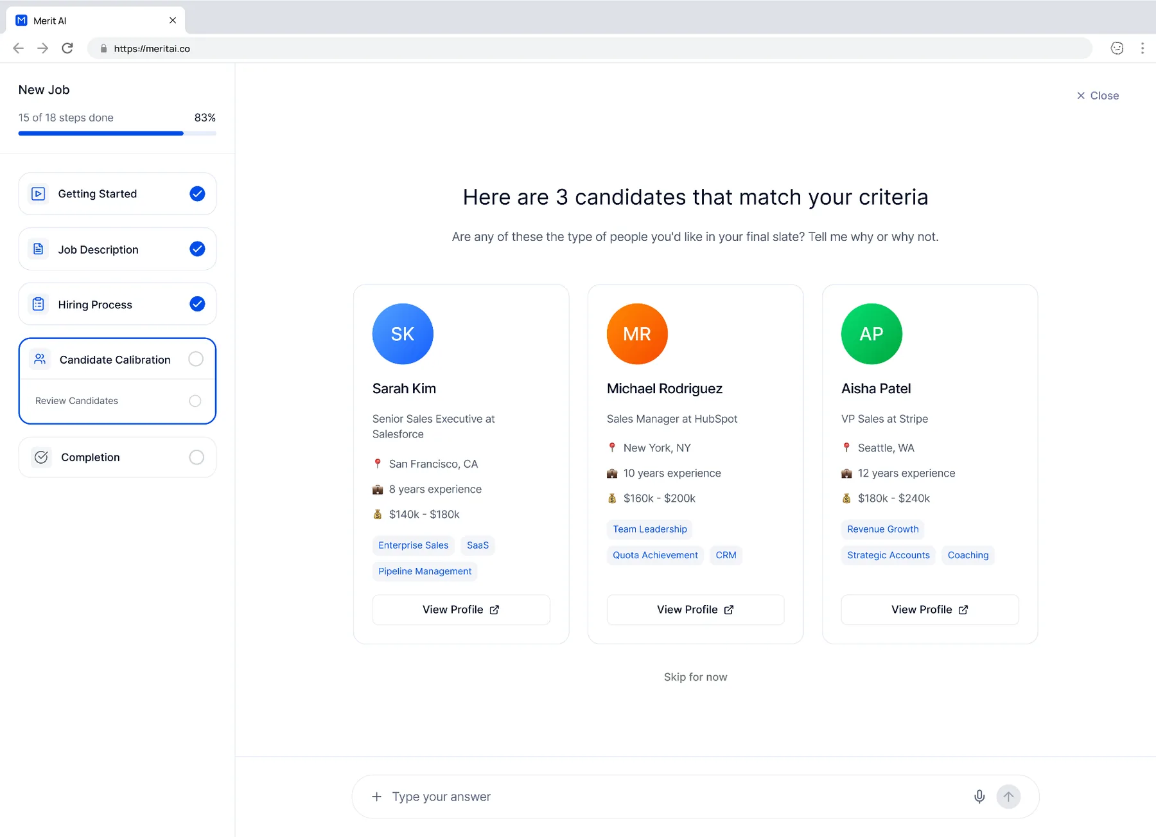Open the Hiring Process step
Screen dimensions: 1156x837
118,304
